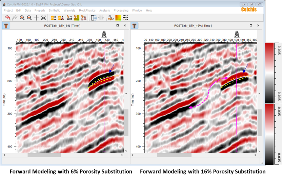Click the screenshot camera icon

coord(43,18)
